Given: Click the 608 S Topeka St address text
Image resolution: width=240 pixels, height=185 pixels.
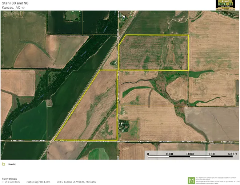Looking at the screenshot, I should click(x=77, y=182).
